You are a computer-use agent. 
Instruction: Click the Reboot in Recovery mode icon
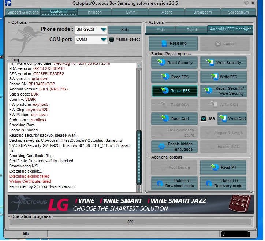(209, 183)
